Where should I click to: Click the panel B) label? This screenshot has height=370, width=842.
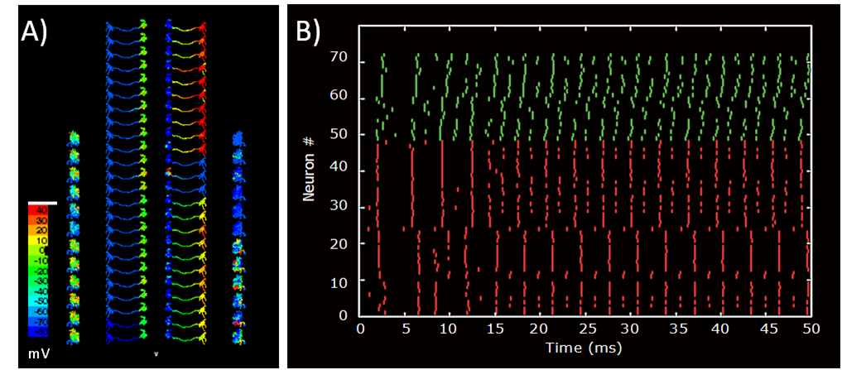tap(309, 31)
